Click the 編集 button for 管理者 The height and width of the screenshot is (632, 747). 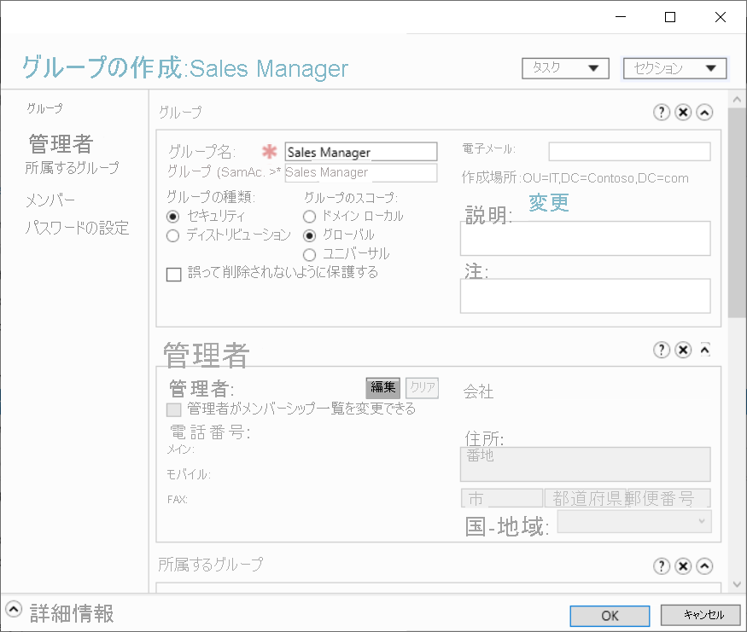pyautogui.click(x=382, y=387)
